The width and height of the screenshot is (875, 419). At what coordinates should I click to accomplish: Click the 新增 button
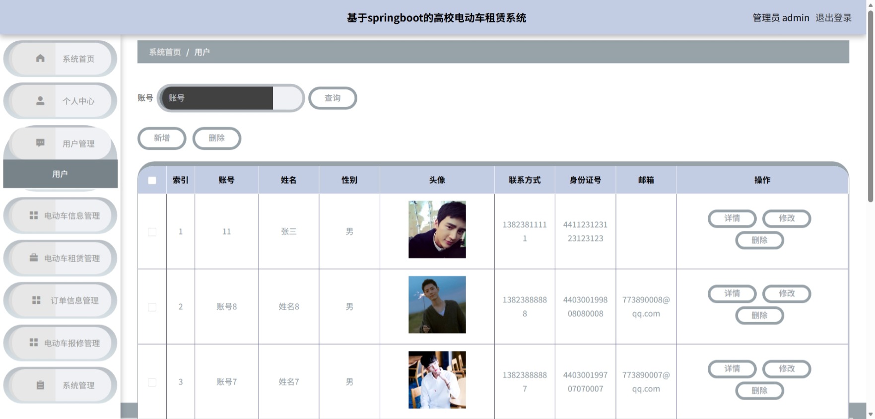pos(162,138)
